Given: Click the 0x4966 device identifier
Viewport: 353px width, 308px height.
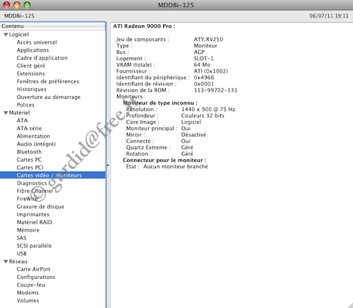Looking at the screenshot, I should point(204,78).
